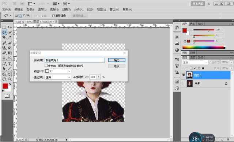Select the Lasso tool in toolbox
Image resolution: width=234 pixels, height=142 pixels.
pyautogui.click(x=4, y=32)
